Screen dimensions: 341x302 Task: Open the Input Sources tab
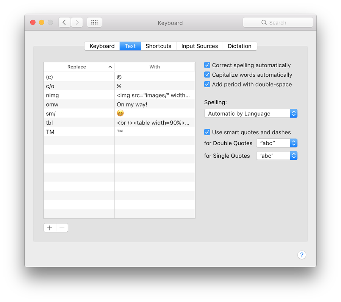(x=200, y=46)
